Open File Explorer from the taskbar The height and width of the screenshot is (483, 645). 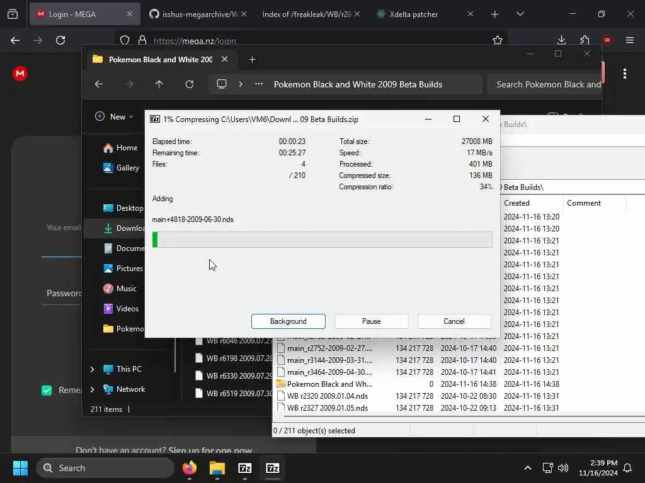(x=217, y=468)
